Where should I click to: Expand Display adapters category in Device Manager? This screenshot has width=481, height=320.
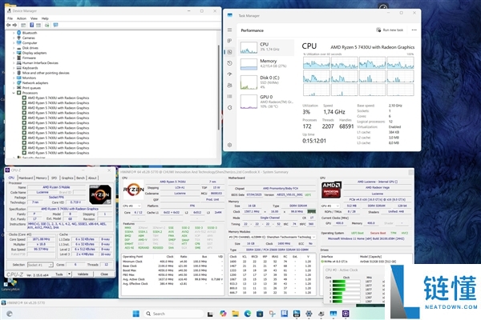pos(14,53)
